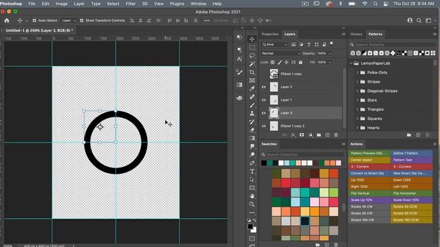Screen dimensions: 440x247
Task: Toggle Auto-Select checkbox
Action: [x=34, y=21]
